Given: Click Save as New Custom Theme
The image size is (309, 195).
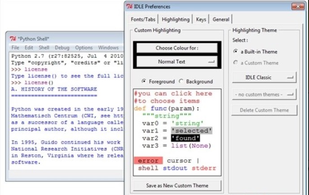Looking at the screenshot, I should [x=177, y=186].
